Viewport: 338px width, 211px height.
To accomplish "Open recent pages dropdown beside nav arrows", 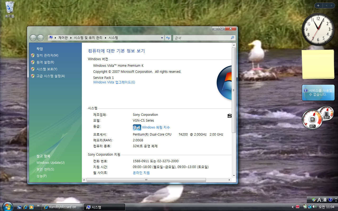I will click(46, 38).
